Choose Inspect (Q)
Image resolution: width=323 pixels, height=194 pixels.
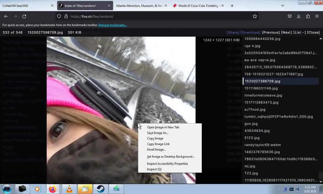(170, 169)
